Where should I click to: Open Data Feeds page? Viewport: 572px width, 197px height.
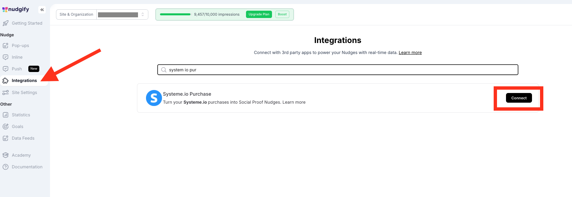point(23,138)
